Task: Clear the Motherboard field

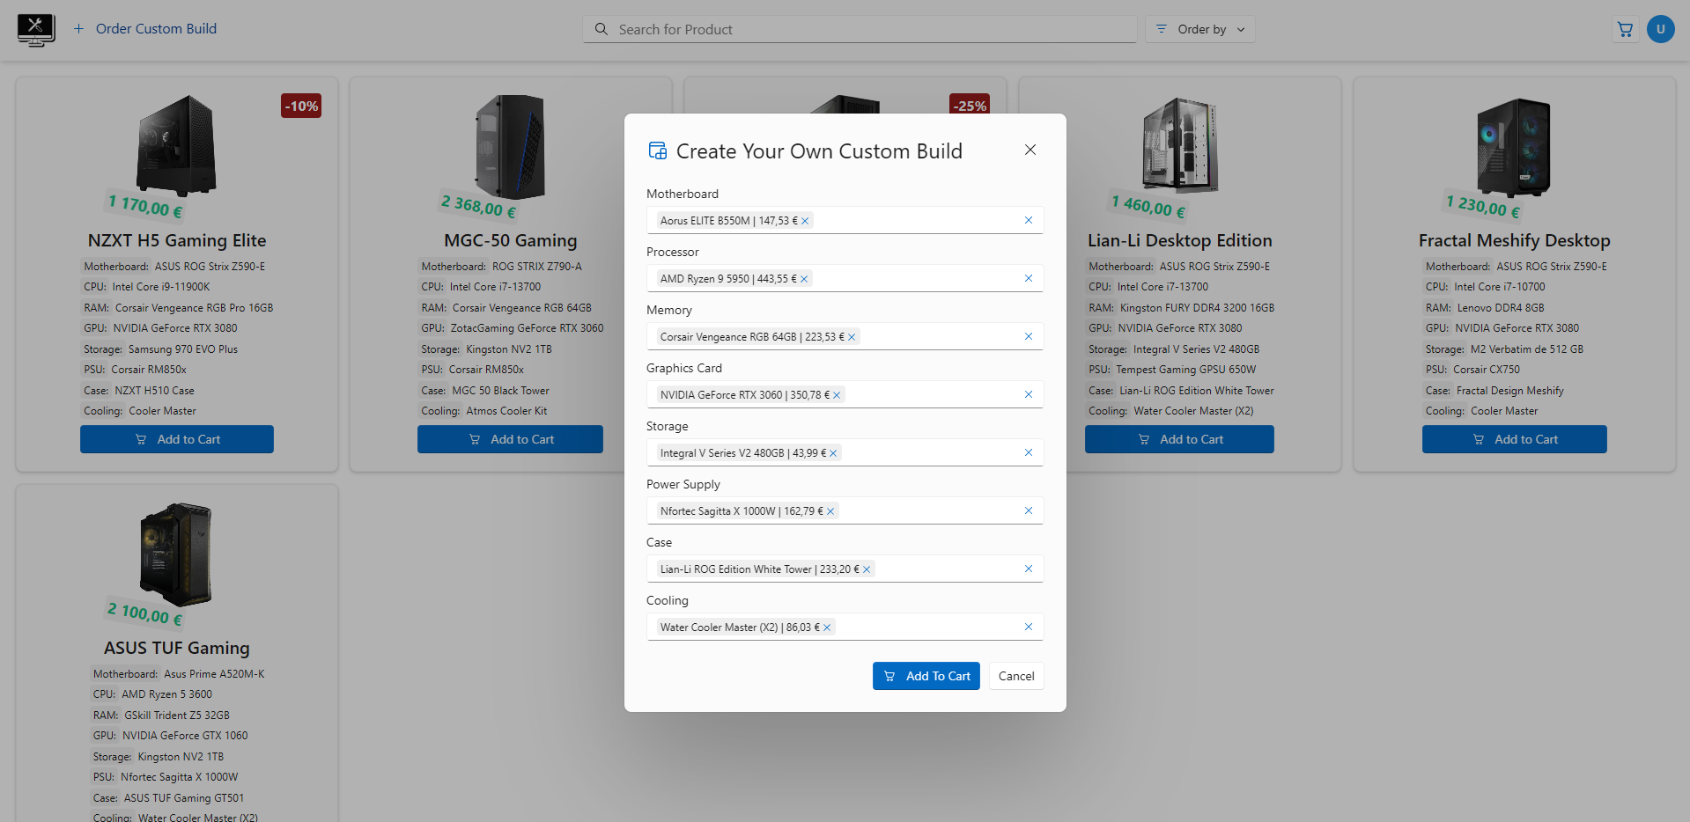Action: [1029, 220]
